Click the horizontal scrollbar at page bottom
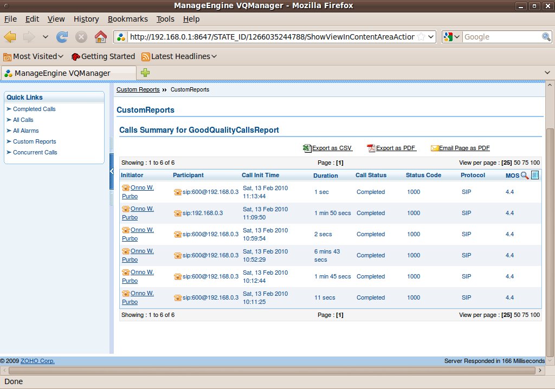The image size is (555, 389). (271, 370)
